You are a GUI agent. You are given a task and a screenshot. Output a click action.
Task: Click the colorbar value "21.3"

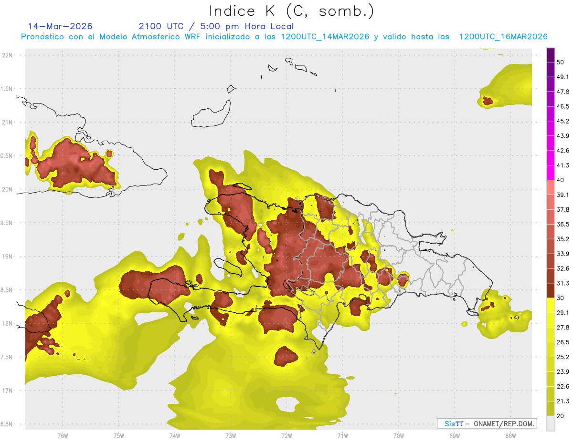pyautogui.click(x=563, y=401)
